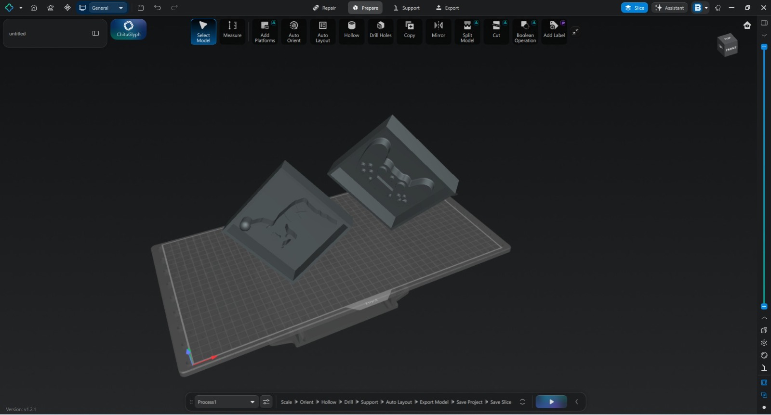Click the Add Label tool

554,32
